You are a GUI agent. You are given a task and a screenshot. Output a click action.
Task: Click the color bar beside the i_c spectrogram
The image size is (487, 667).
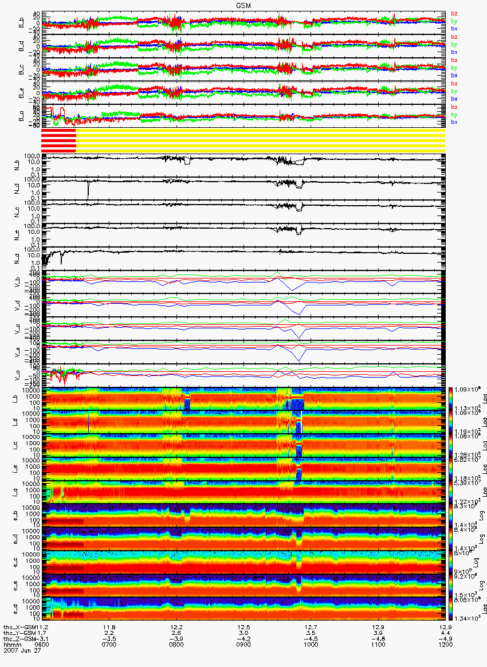pyautogui.click(x=450, y=445)
